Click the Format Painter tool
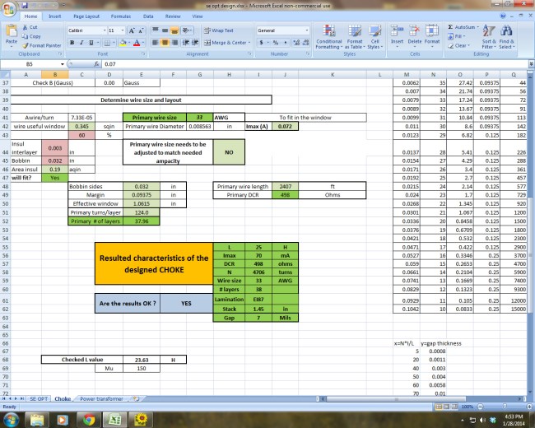535x428 pixels. coord(41,45)
